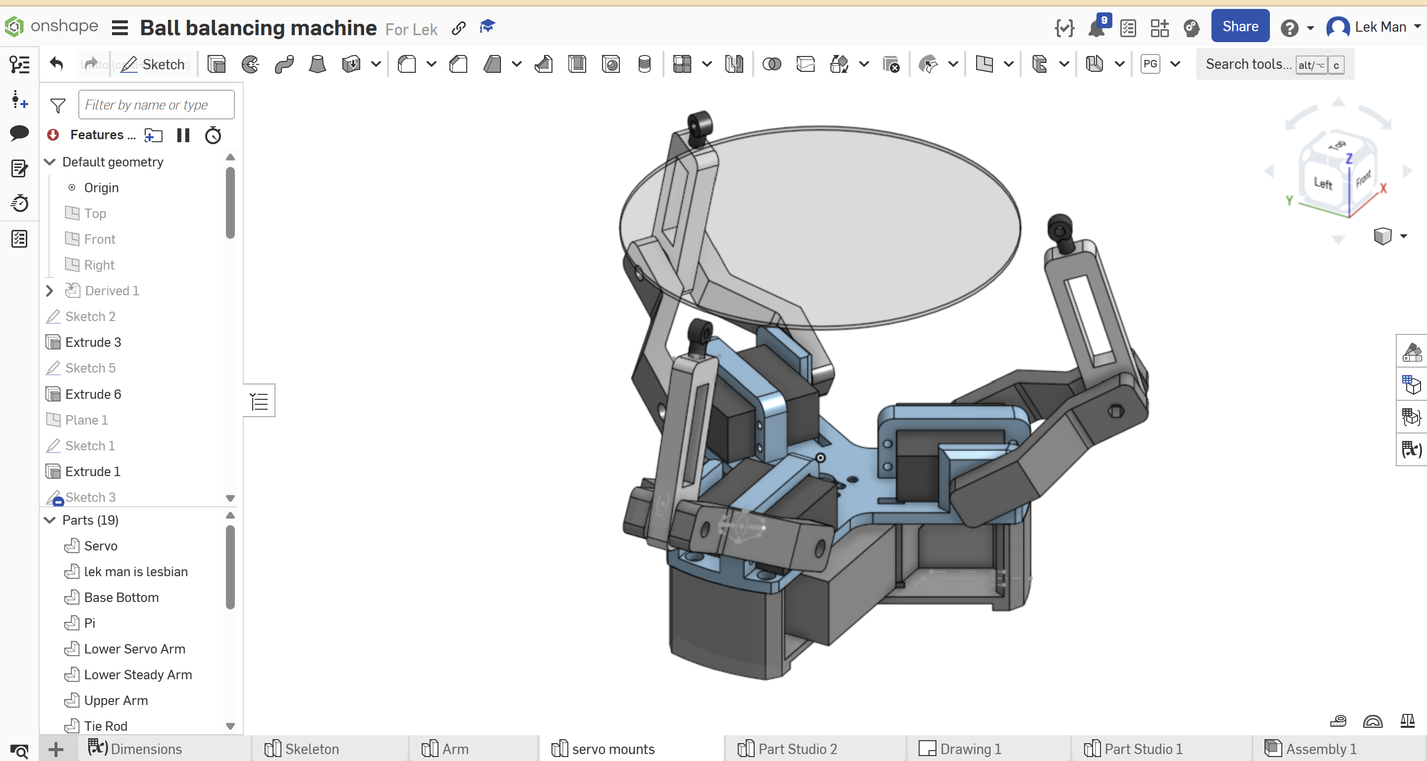Click the Share button
This screenshot has width=1427, height=761.
1240,26
